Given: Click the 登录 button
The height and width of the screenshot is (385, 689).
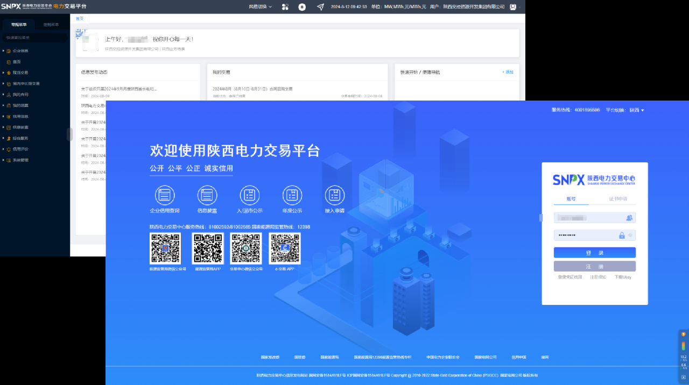Looking at the screenshot, I should click(x=594, y=253).
